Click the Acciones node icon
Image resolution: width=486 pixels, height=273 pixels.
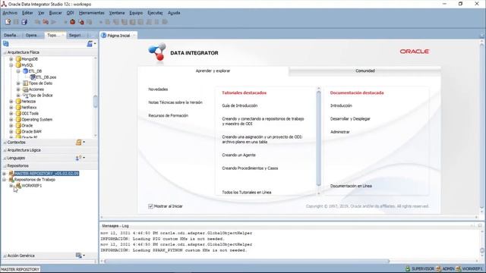[x=25, y=89]
